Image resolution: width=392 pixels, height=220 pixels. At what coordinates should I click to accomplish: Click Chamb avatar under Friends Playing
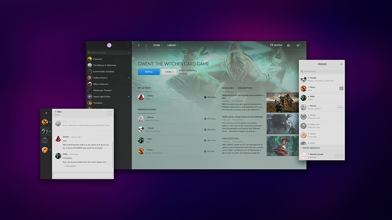tap(141, 130)
